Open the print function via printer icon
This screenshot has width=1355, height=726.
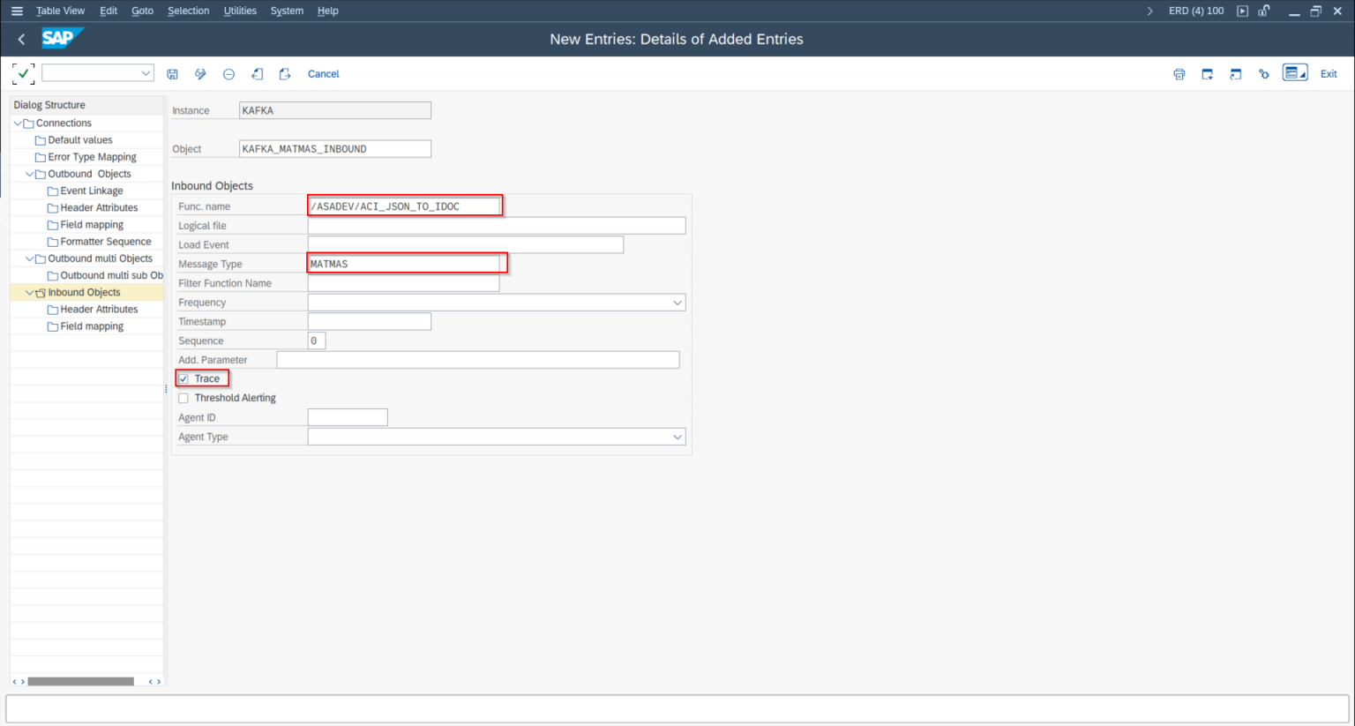(x=1179, y=74)
